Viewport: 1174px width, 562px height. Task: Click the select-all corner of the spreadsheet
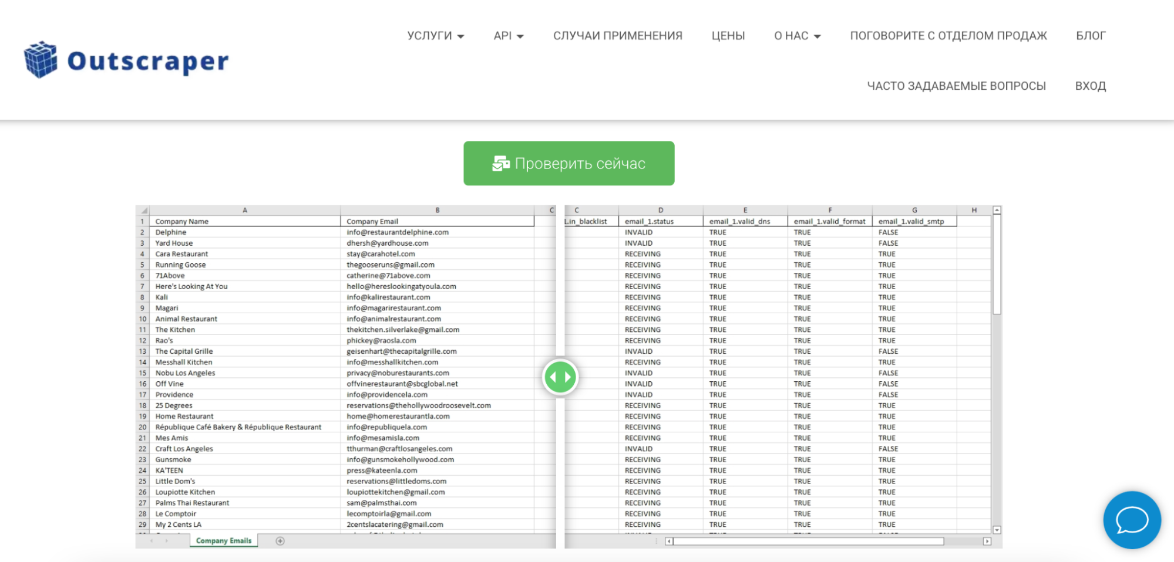[143, 210]
